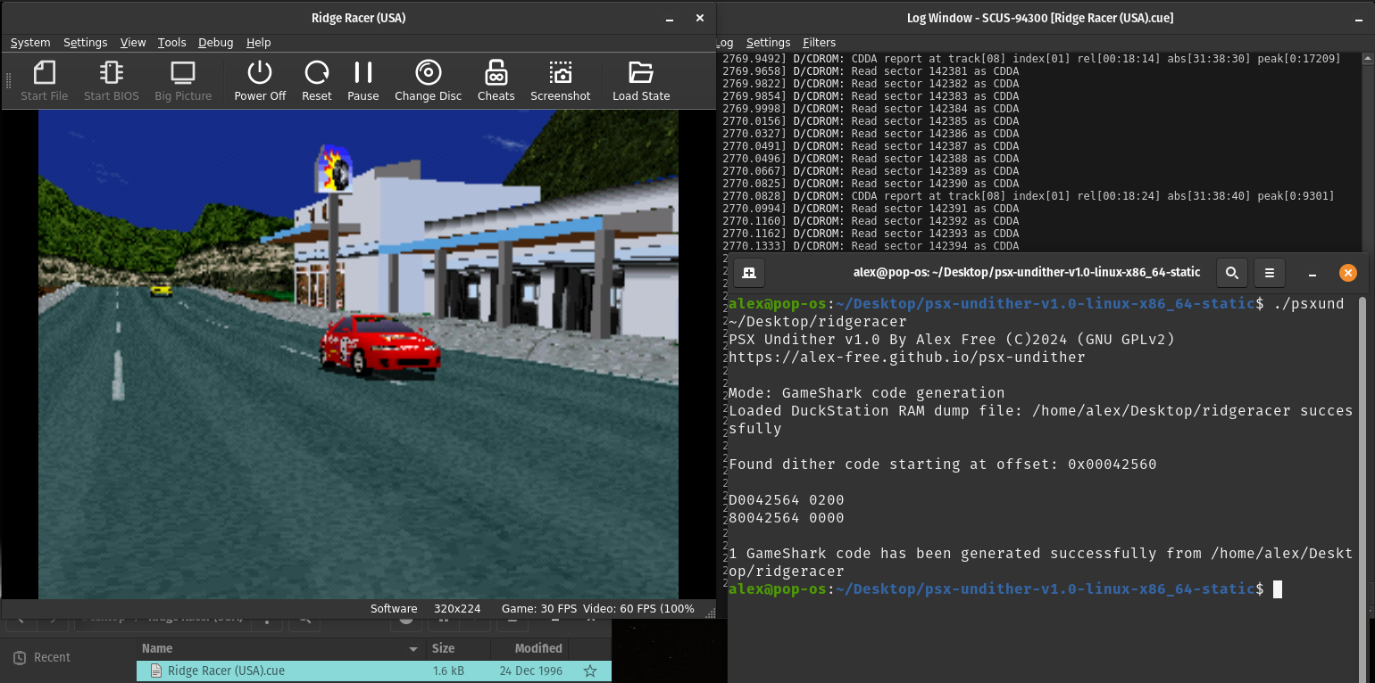Open the terminal hamburger menu
1375x683 pixels.
coord(1270,273)
